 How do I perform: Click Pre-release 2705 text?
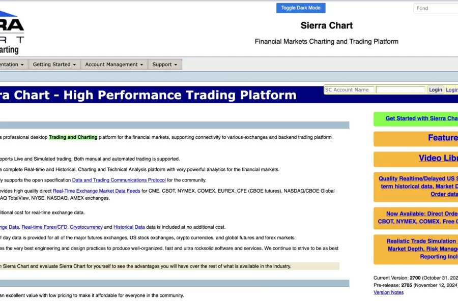[416, 285]
